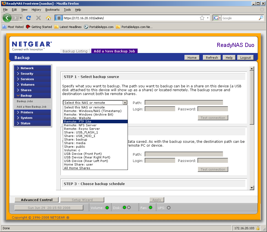The height and width of the screenshot is (232, 267).
Task: Open the History menu
Action: click(36, 10)
